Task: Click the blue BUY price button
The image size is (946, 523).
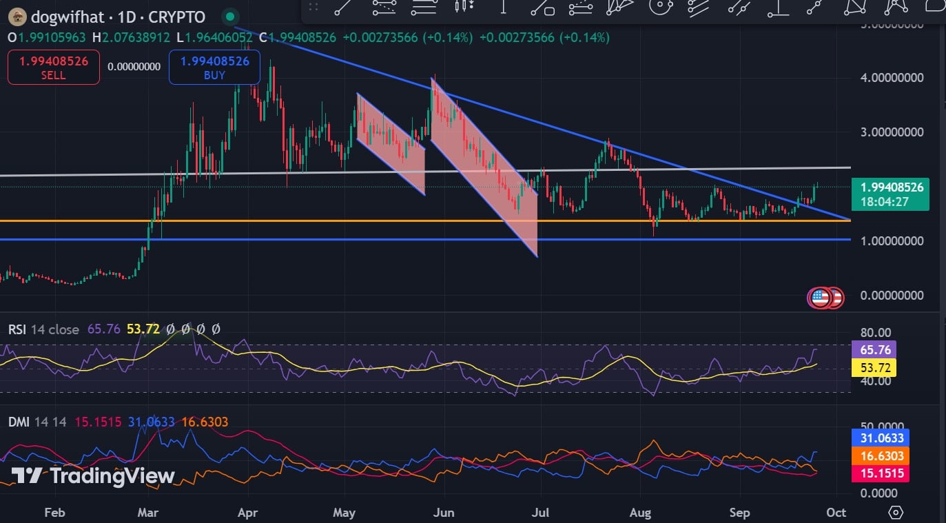Action: [214, 67]
